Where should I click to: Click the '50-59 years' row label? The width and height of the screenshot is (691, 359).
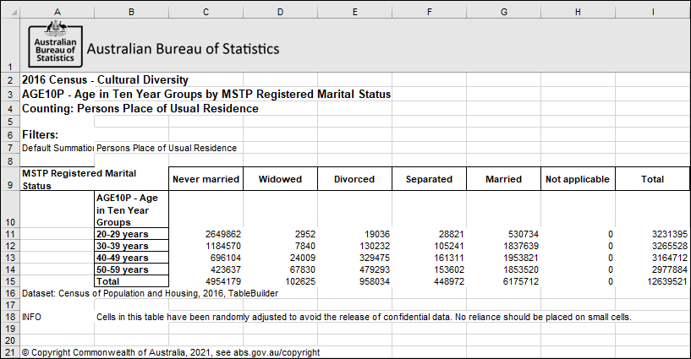(x=131, y=269)
